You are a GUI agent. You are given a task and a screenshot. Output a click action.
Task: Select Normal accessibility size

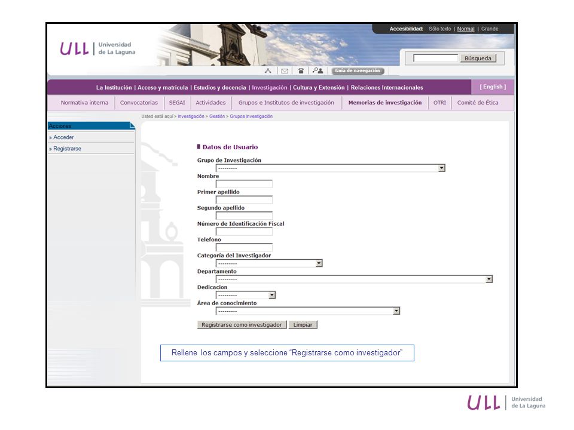[466, 29]
